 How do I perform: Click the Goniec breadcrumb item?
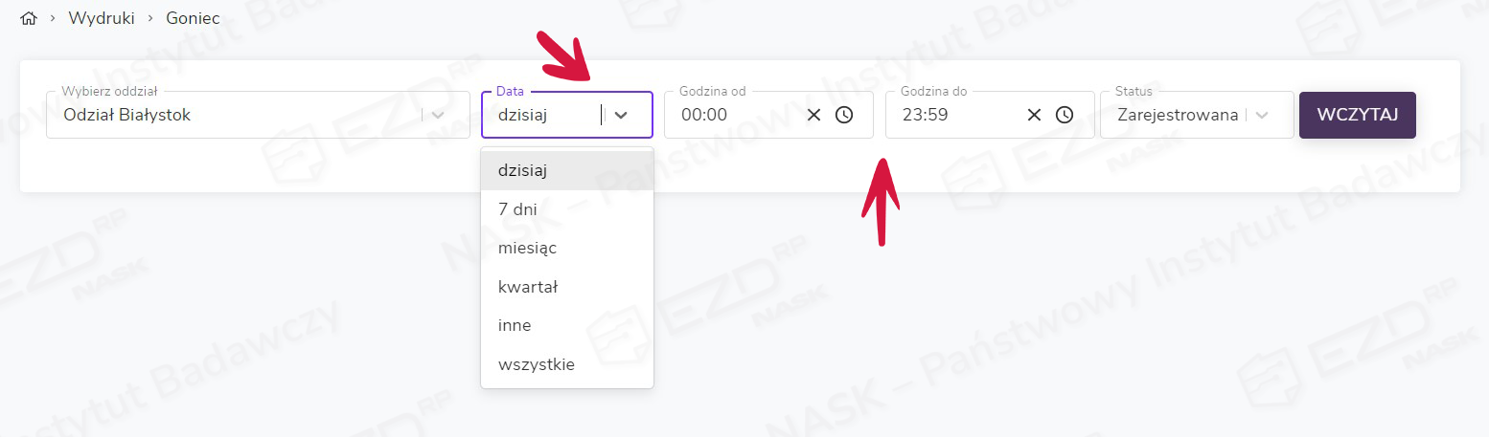coord(193,18)
